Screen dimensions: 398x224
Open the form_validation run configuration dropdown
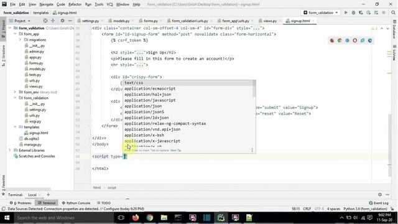(321, 12)
